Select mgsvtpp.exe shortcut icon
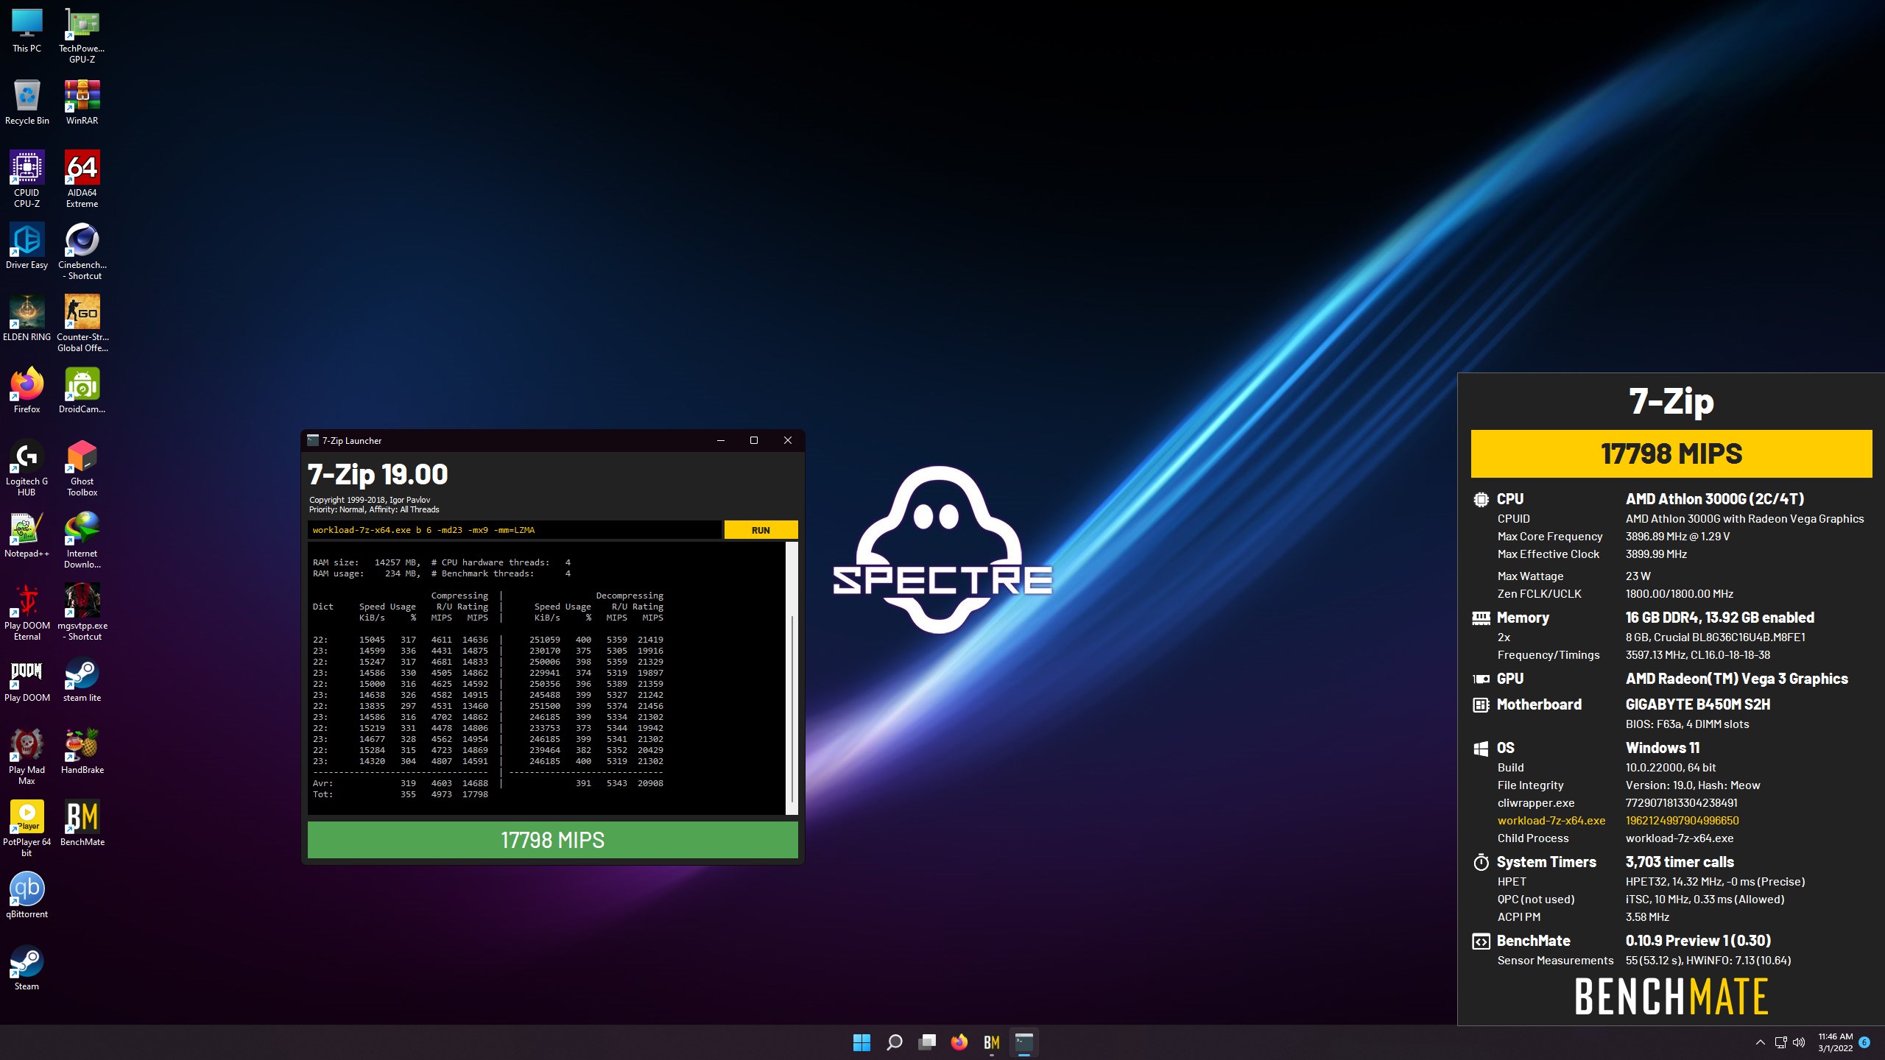Viewport: 1885px width, 1060px height. pyautogui.click(x=82, y=612)
